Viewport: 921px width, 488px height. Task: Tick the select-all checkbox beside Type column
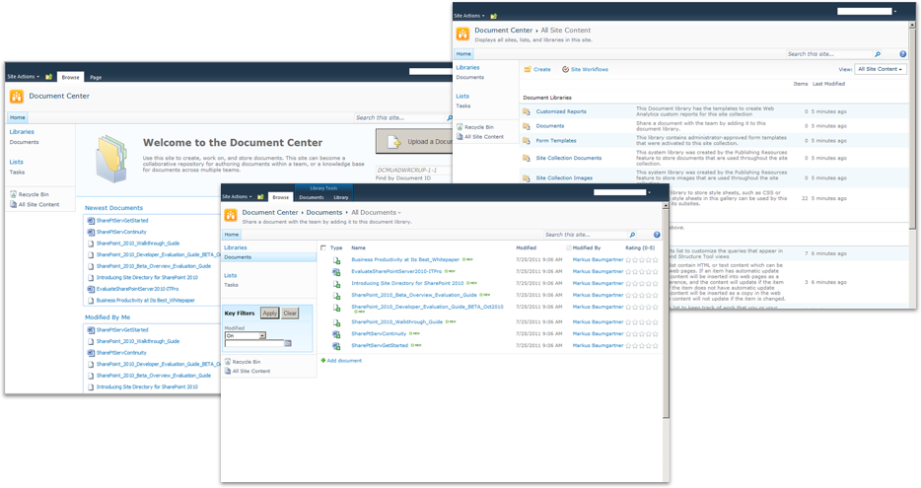point(323,247)
